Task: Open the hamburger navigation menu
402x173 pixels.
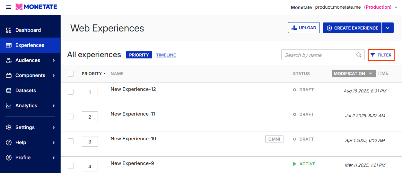Action: point(9,7)
